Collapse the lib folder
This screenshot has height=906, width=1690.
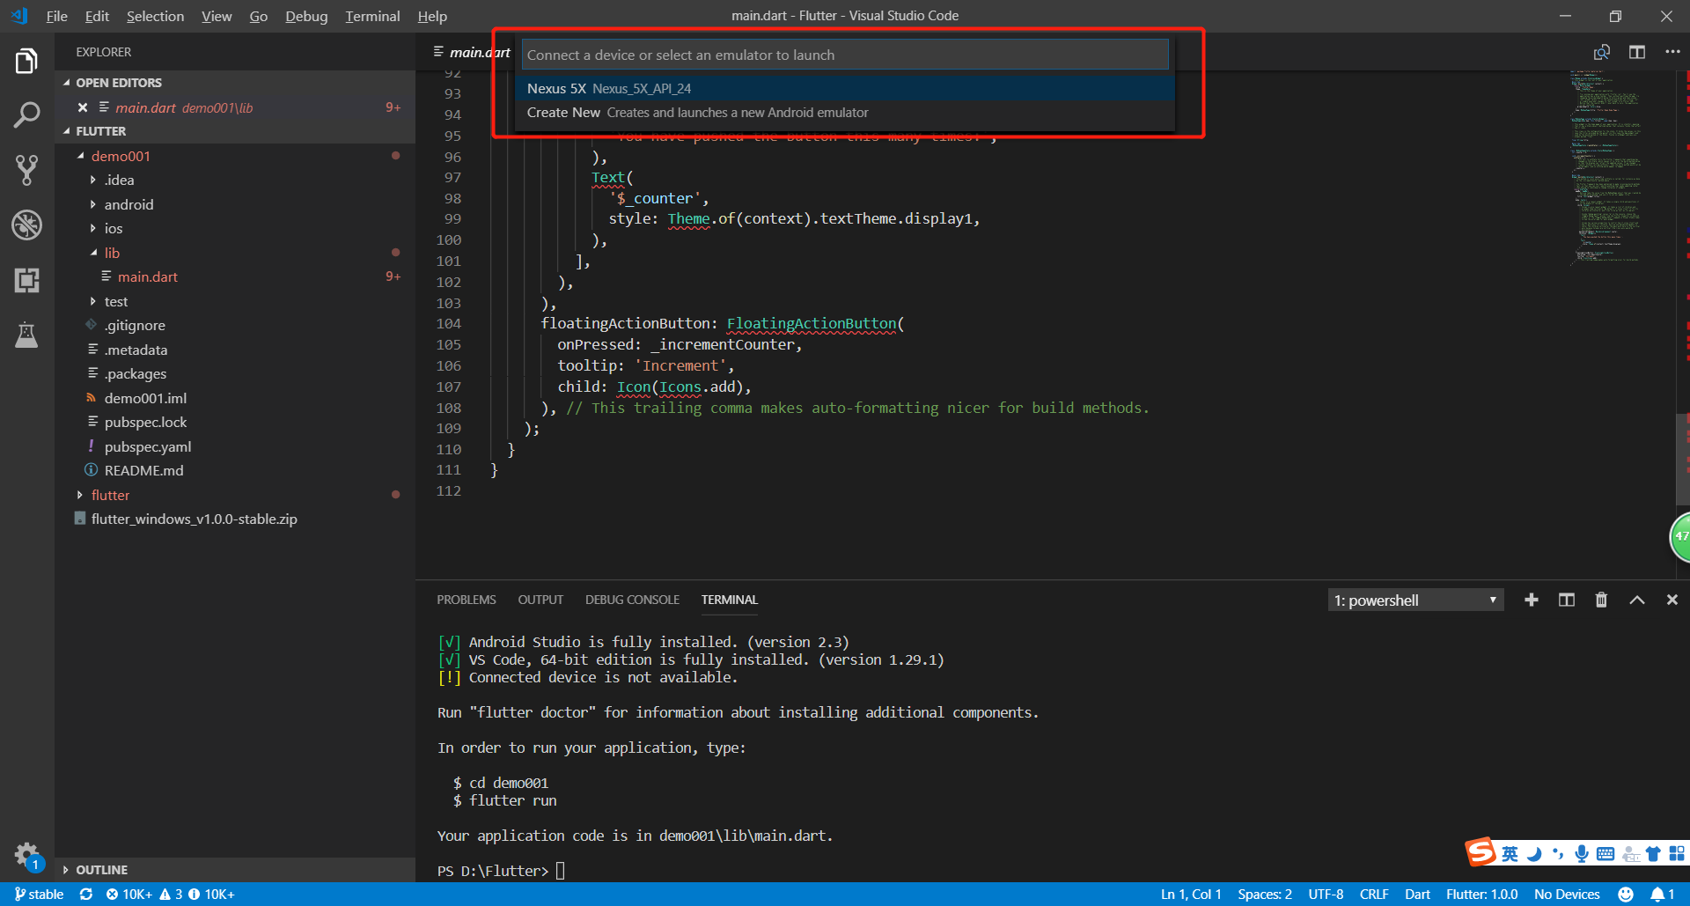[93, 253]
